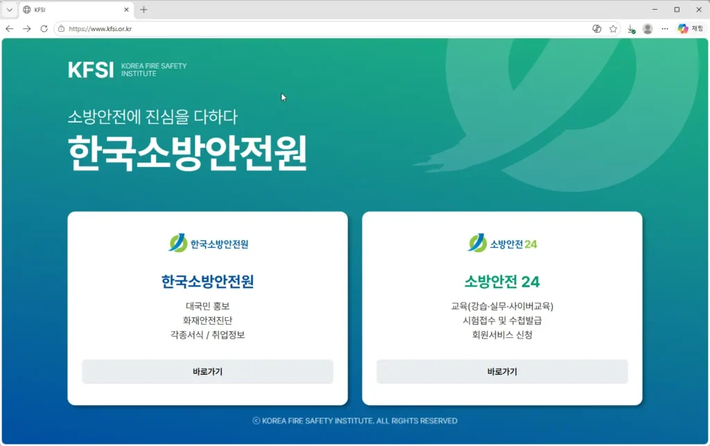The width and height of the screenshot is (710, 446).
Task: Click the 한국소방안전원 card logo
Action: pyautogui.click(x=208, y=243)
